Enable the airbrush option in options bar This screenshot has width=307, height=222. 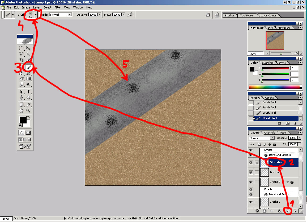[x=130, y=15]
